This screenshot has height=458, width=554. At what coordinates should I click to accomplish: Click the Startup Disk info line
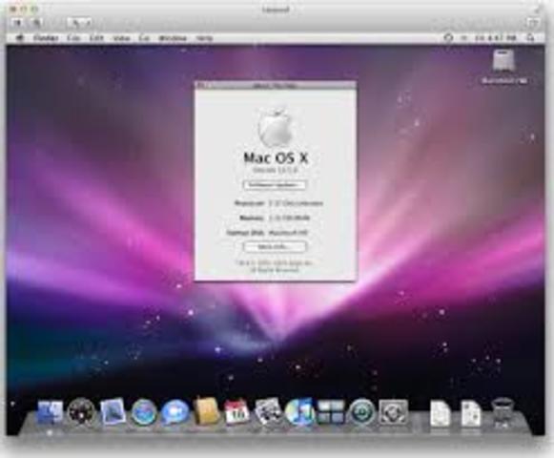pyautogui.click(x=267, y=233)
